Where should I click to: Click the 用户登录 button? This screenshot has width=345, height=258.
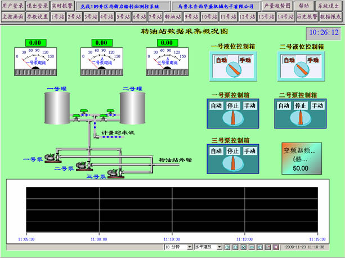point(12,5)
